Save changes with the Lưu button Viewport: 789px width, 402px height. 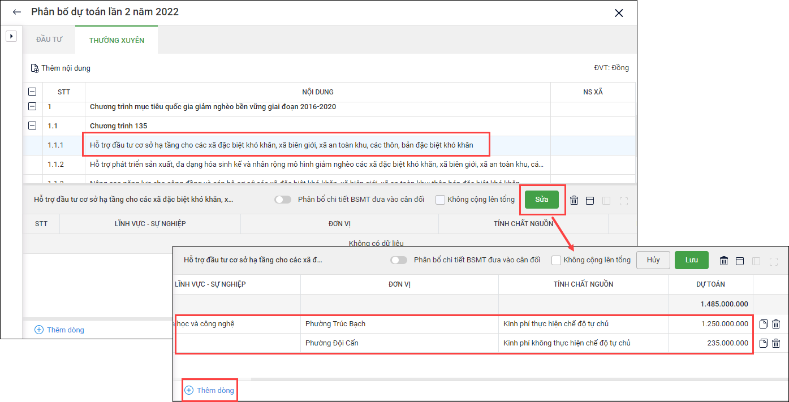[691, 260]
